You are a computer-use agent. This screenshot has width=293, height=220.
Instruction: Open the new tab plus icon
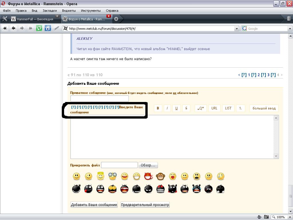(x=116, y=19)
